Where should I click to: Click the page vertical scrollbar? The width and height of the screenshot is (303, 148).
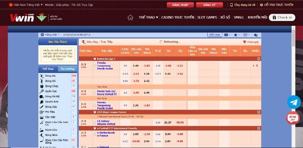[293, 38]
